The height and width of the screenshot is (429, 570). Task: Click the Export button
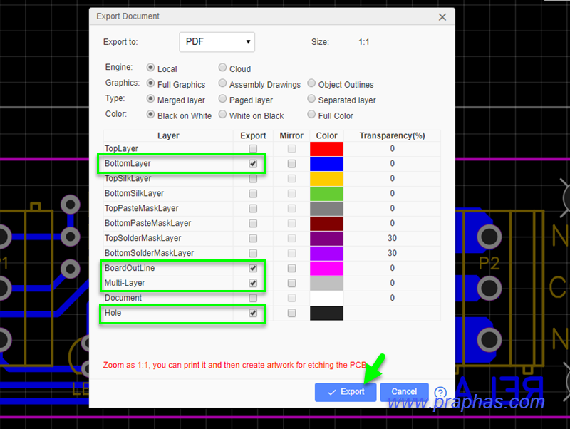tap(346, 392)
